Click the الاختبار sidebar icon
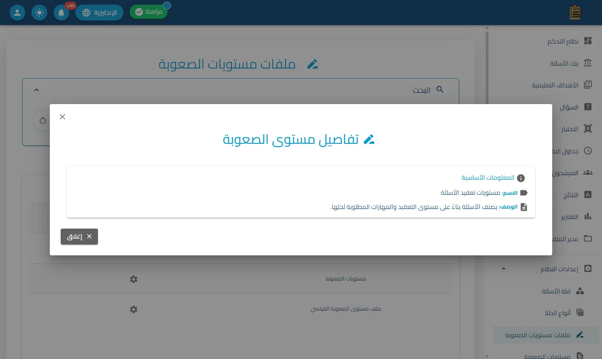This screenshot has height=359, width=602. pyautogui.click(x=588, y=129)
